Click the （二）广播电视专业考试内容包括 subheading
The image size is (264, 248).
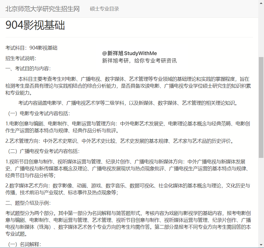pos(42,151)
